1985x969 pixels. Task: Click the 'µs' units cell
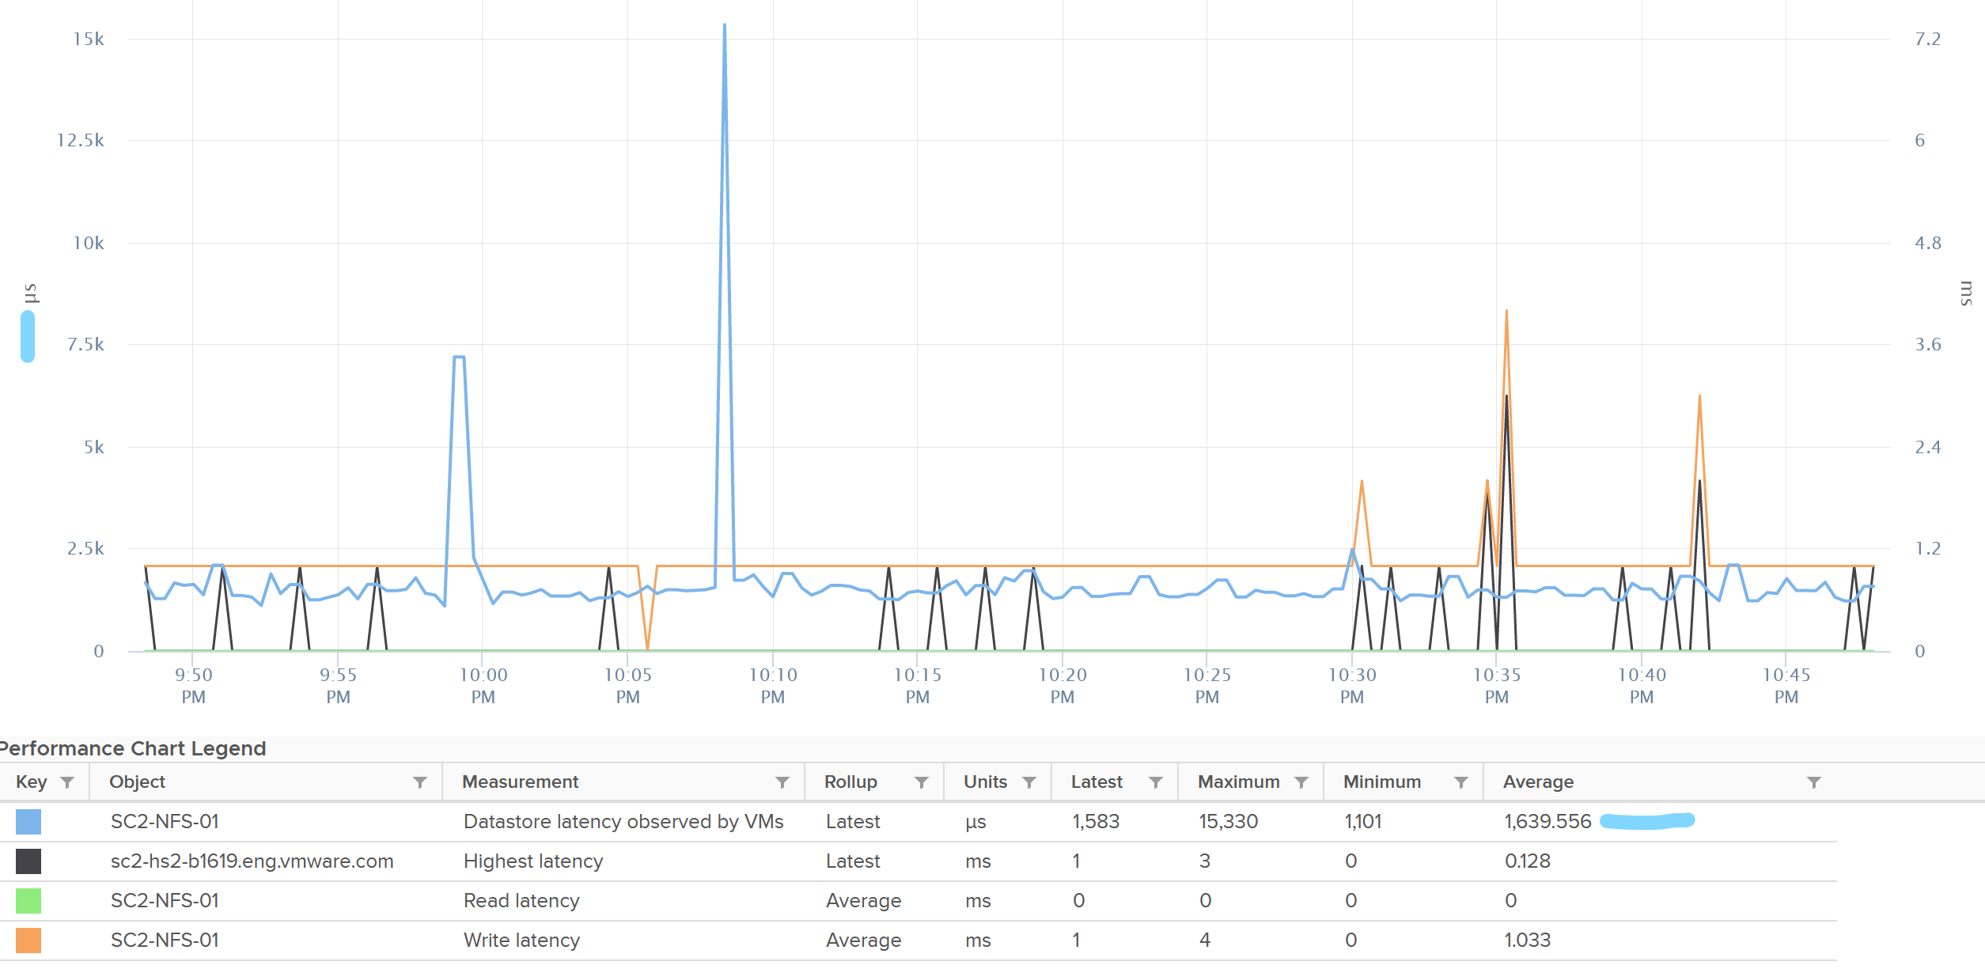(975, 823)
